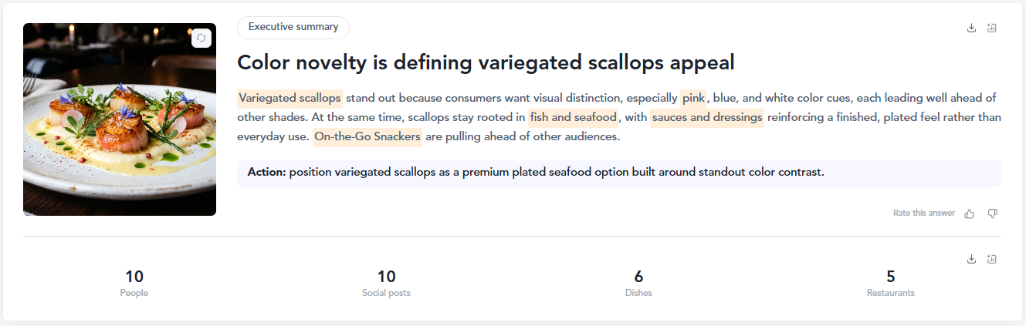Click the sauces and dressings highlight
Image resolution: width=1026 pixels, height=326 pixels.
(x=707, y=118)
